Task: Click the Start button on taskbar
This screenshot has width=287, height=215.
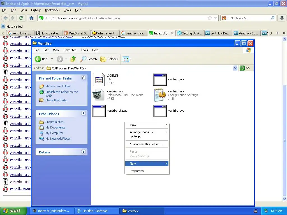Action: [x=13, y=211]
